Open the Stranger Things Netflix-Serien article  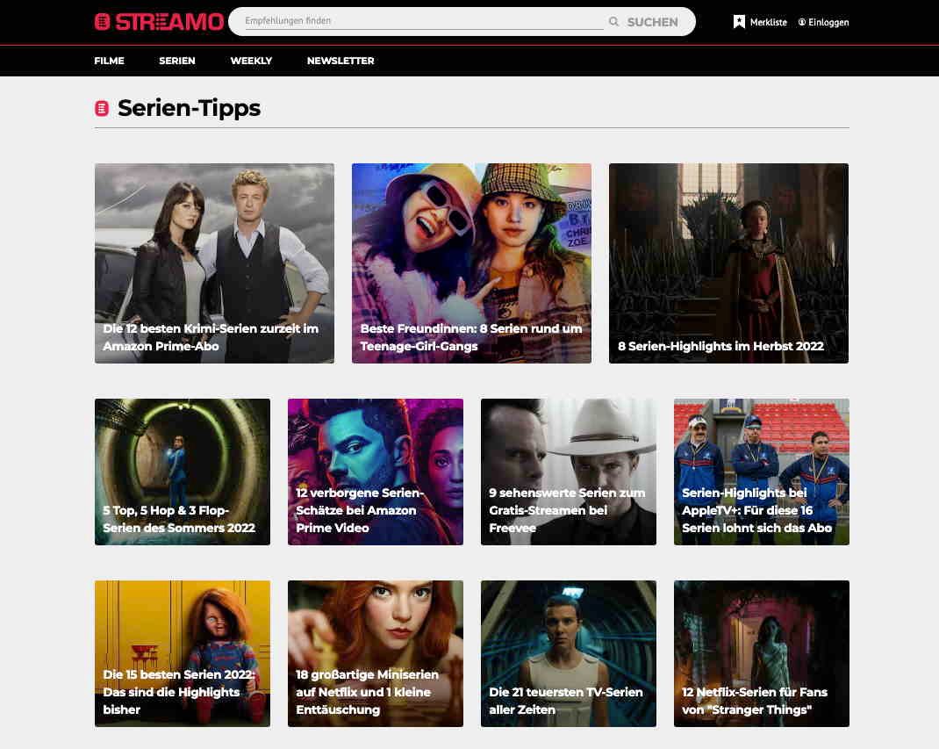(x=761, y=653)
